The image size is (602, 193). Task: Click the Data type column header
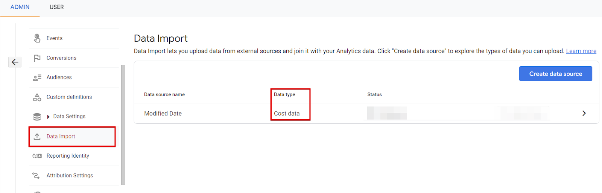pyautogui.click(x=284, y=94)
